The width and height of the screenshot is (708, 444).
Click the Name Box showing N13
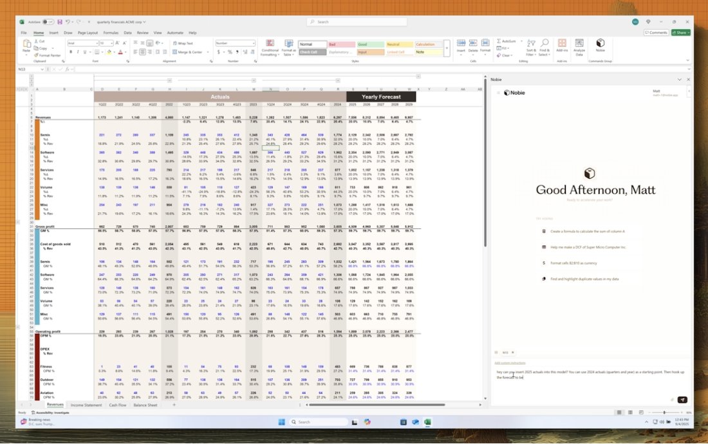coord(30,69)
